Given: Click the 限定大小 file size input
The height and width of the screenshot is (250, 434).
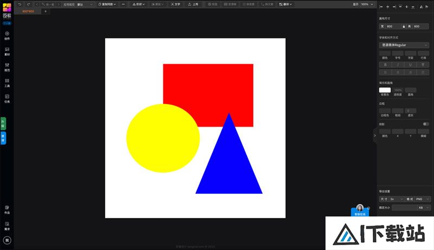Looking at the screenshot, I should click(x=404, y=207).
